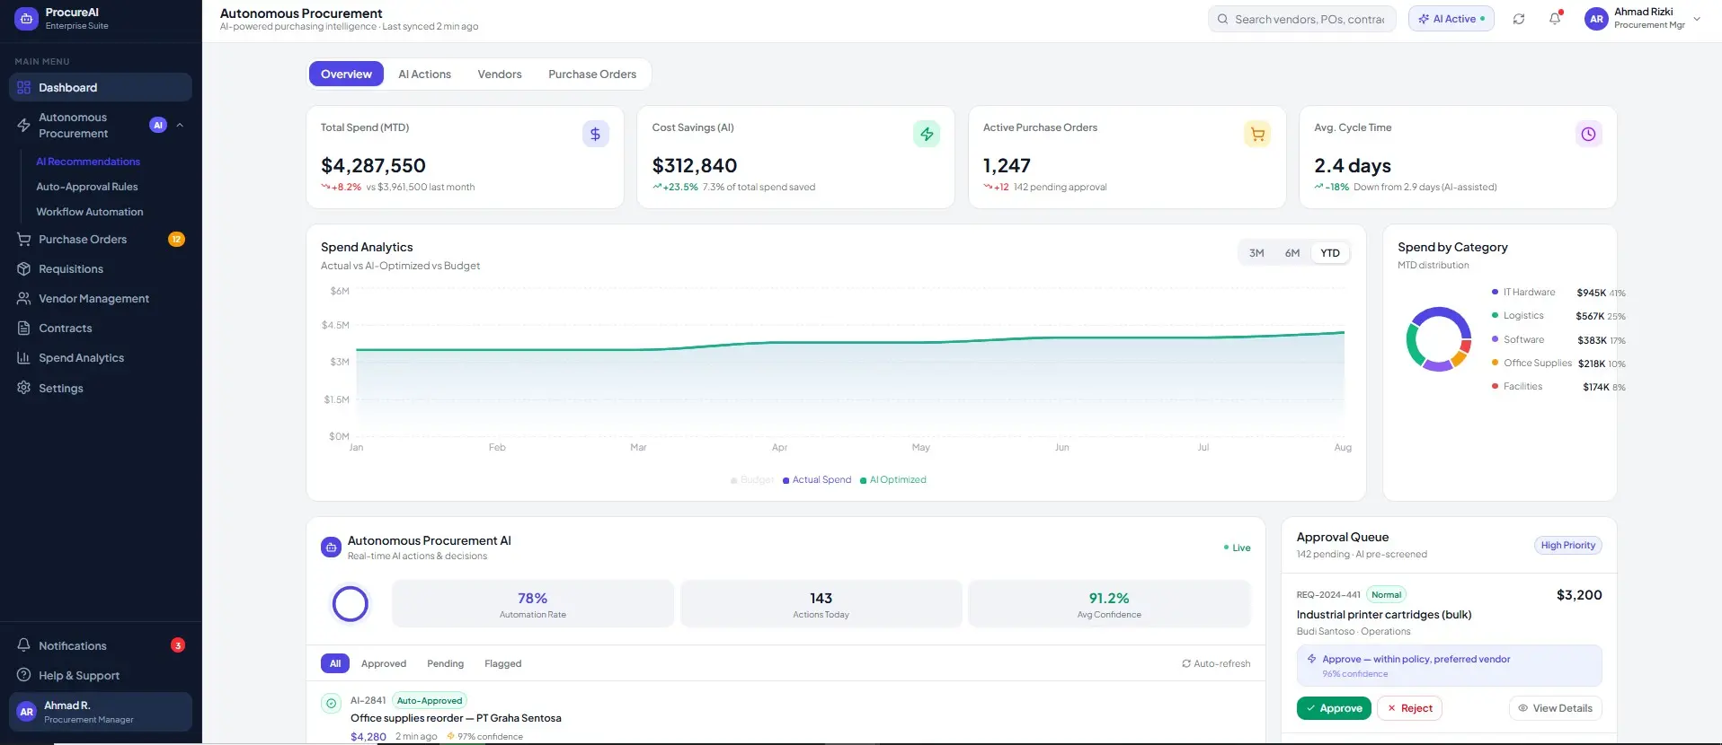The width and height of the screenshot is (1722, 745).
Task: Click the refresh sync icon in header
Action: [1519, 19]
